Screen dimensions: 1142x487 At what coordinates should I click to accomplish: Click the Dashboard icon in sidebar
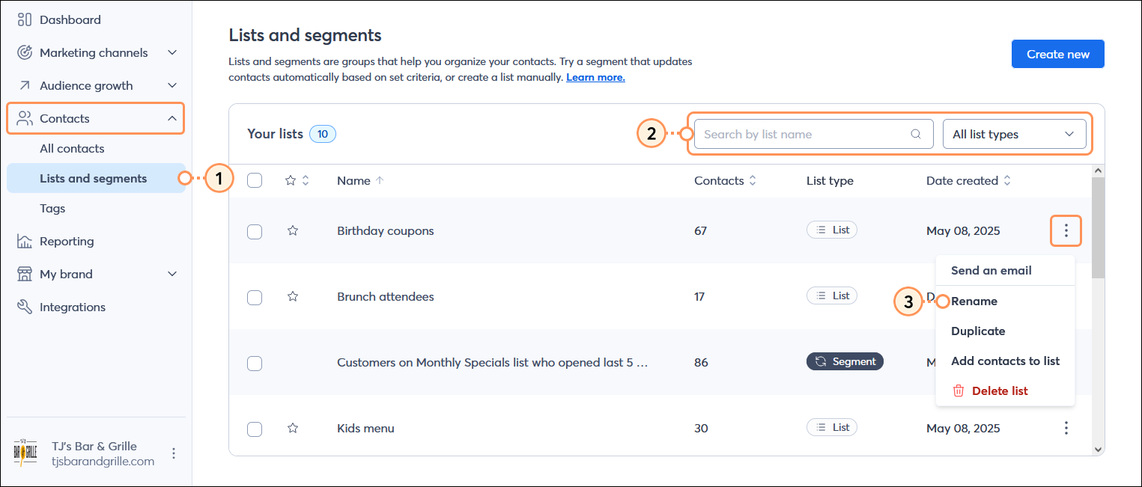click(25, 19)
